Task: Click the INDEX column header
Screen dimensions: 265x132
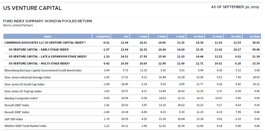Action: [48, 36]
